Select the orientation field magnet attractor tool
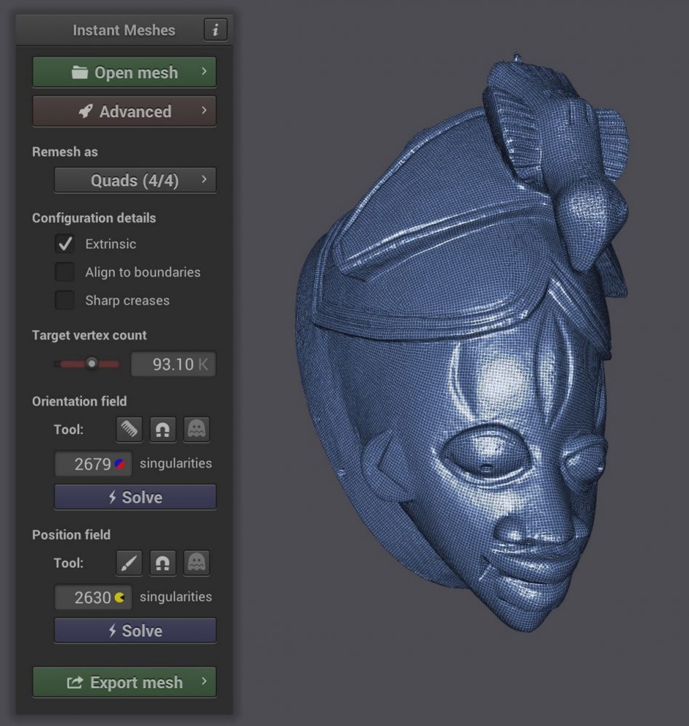689x726 pixels. (x=163, y=429)
